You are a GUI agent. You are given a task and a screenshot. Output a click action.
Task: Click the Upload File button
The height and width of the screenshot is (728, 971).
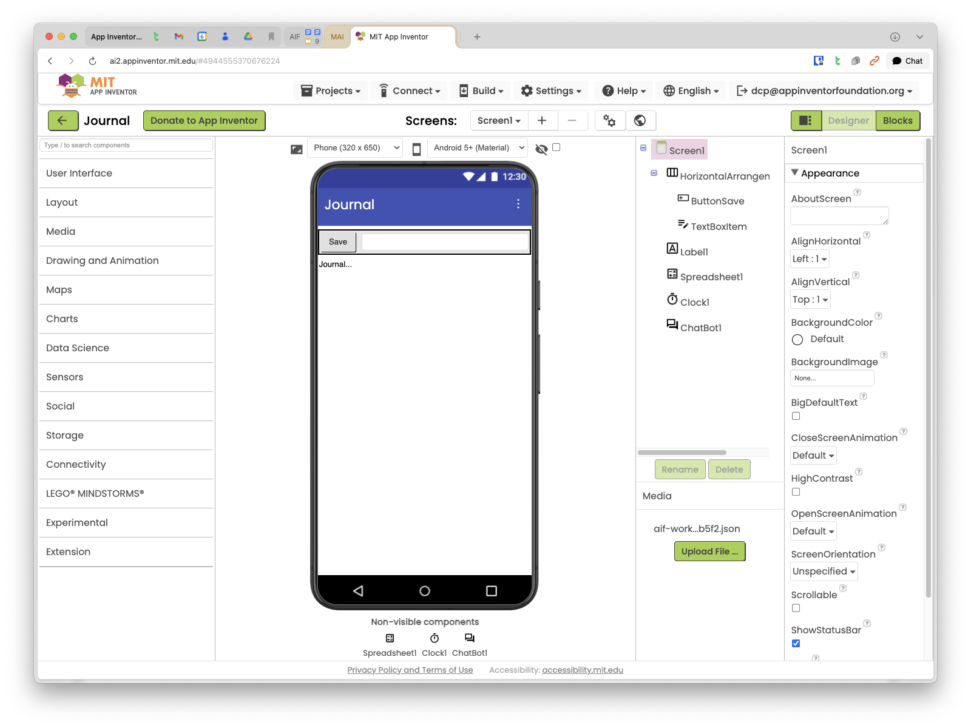pyautogui.click(x=710, y=551)
